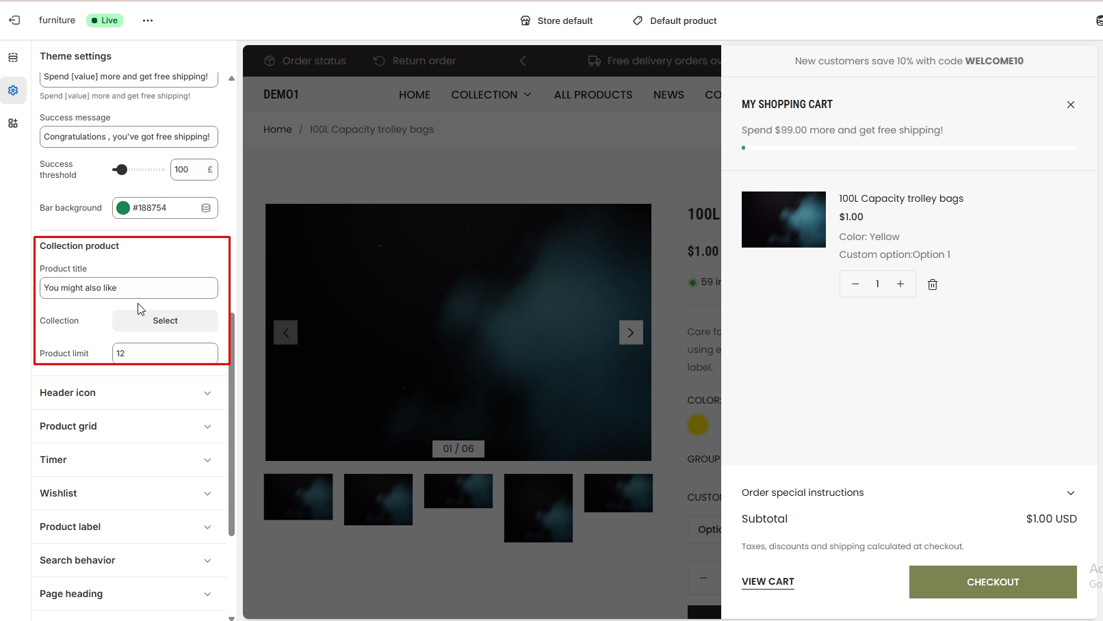Select the Theme settings gear icon
Image resolution: width=1103 pixels, height=621 pixels.
[x=13, y=90]
